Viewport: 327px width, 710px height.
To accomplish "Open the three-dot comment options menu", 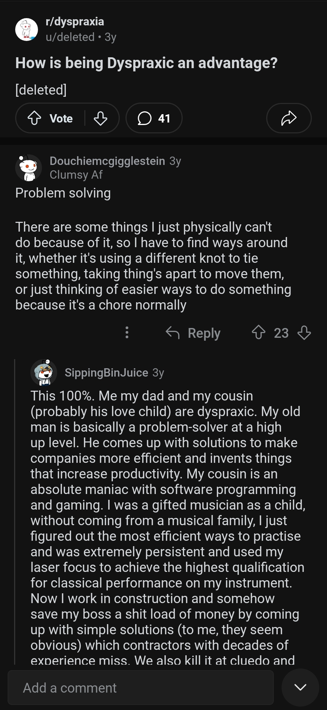I will click(x=127, y=333).
